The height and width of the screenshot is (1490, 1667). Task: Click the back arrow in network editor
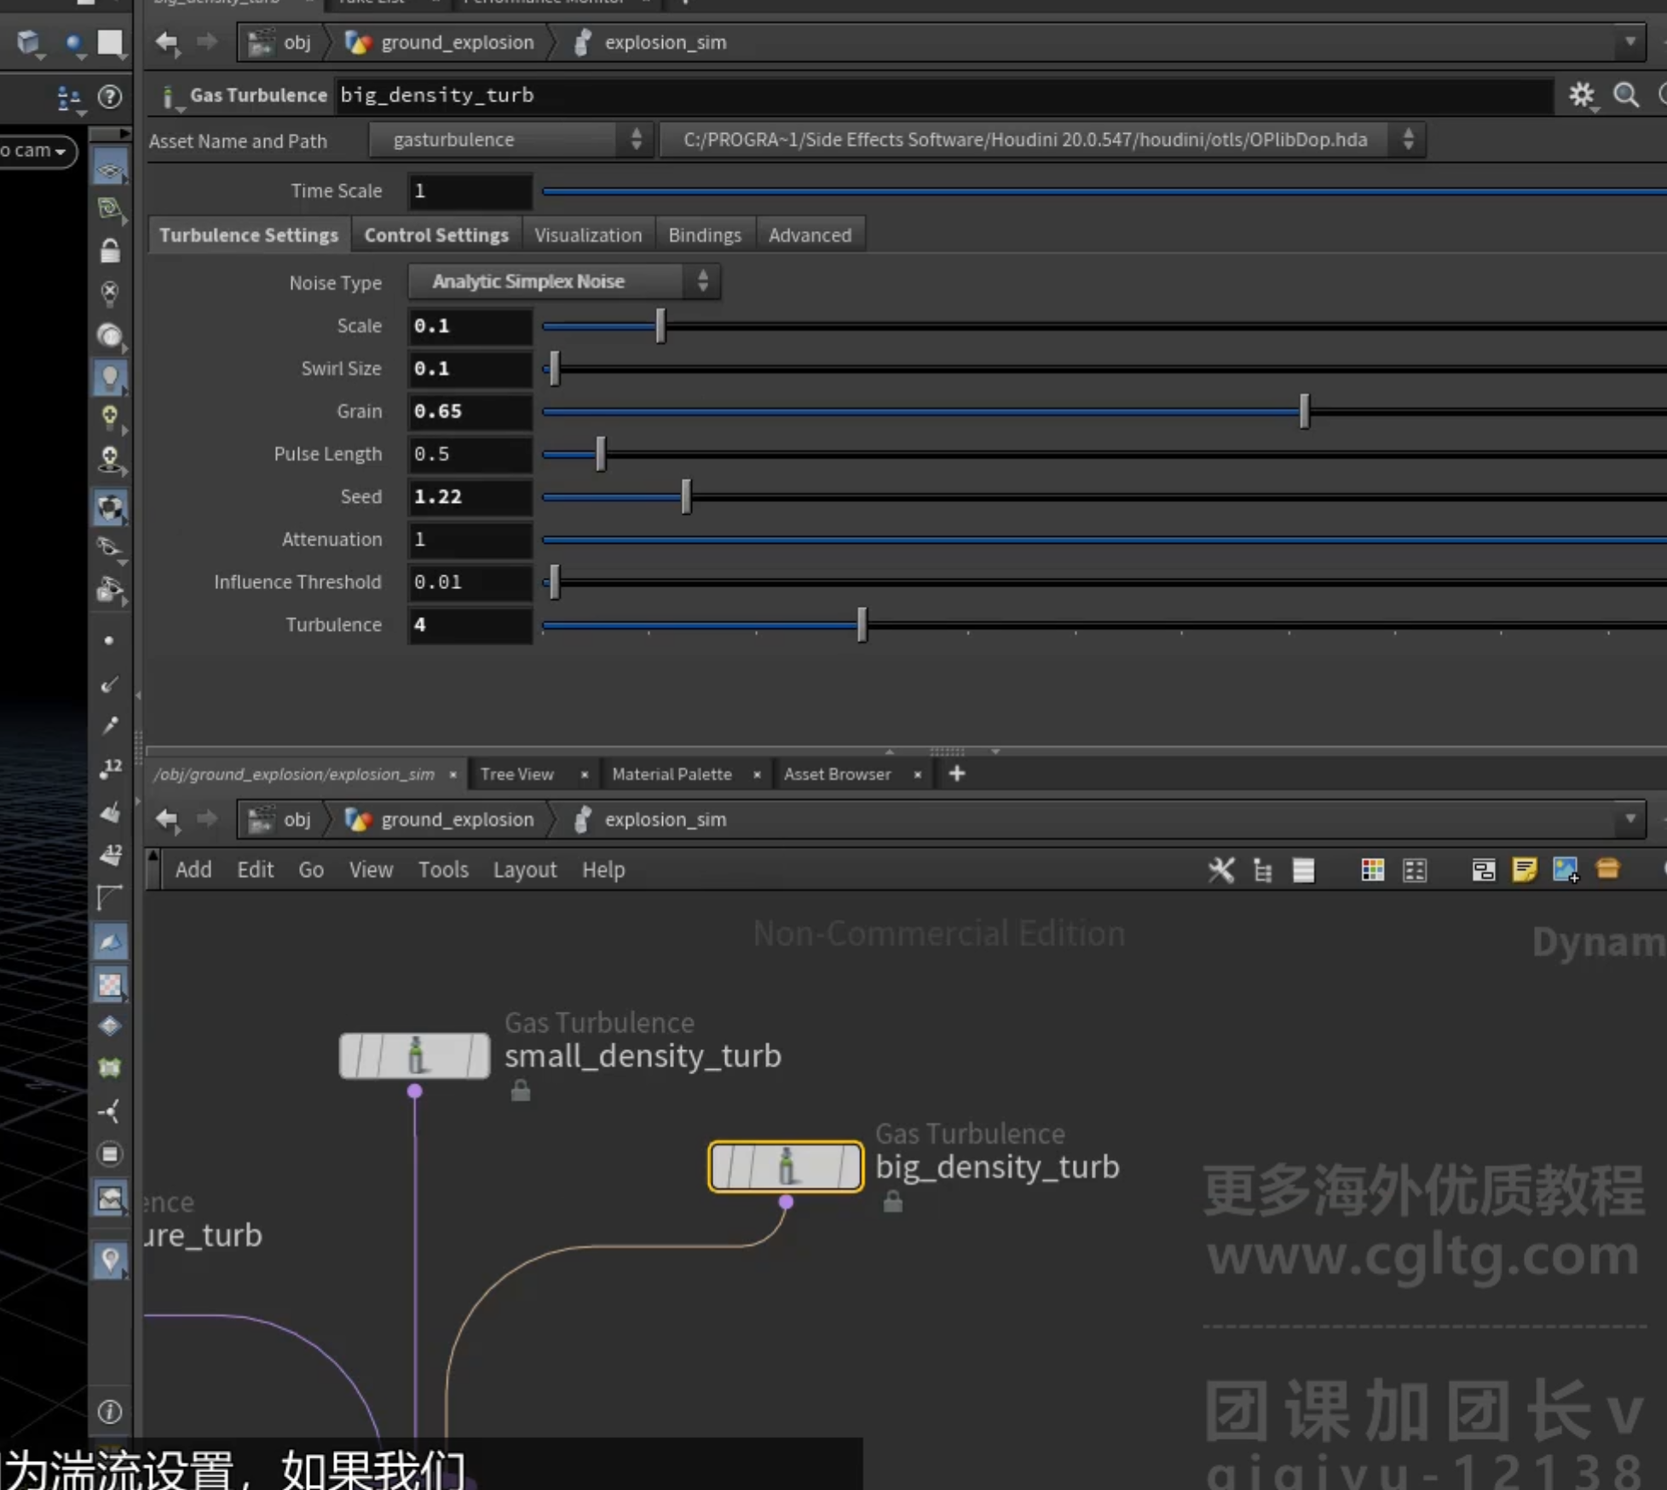(167, 819)
